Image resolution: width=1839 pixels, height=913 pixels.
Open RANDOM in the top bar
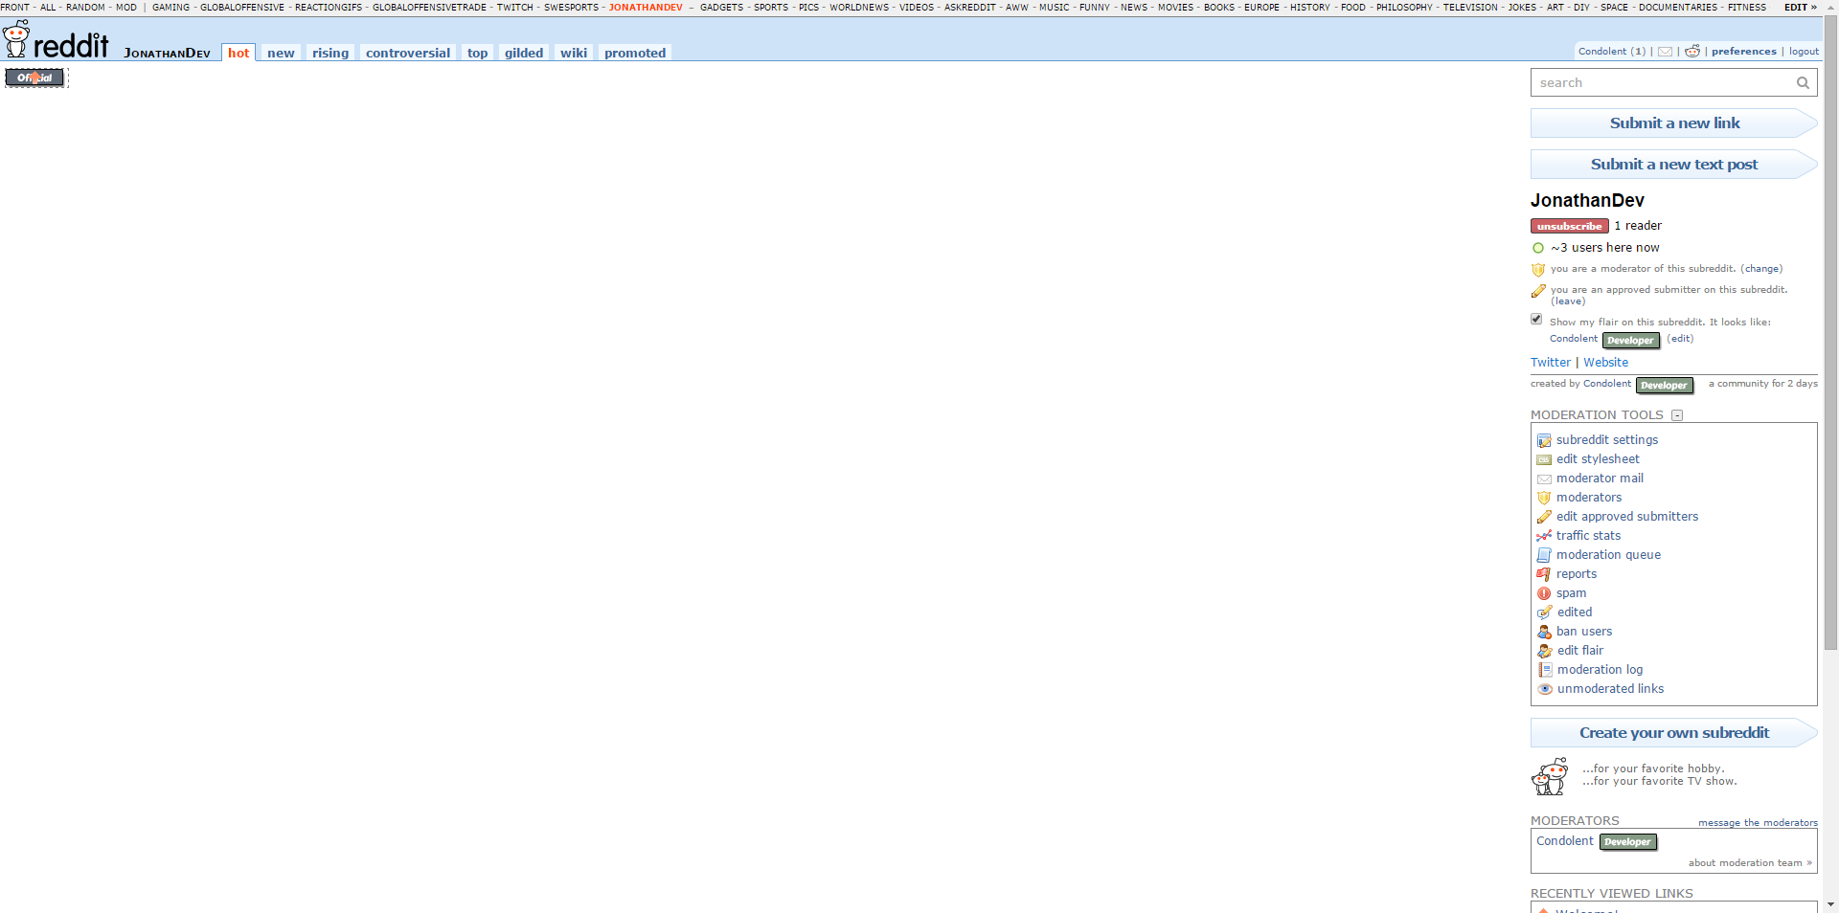pos(85,7)
